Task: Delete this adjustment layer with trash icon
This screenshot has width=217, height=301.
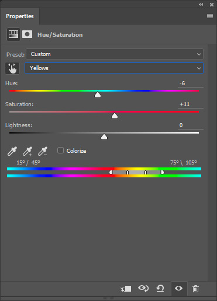Action: point(195,289)
